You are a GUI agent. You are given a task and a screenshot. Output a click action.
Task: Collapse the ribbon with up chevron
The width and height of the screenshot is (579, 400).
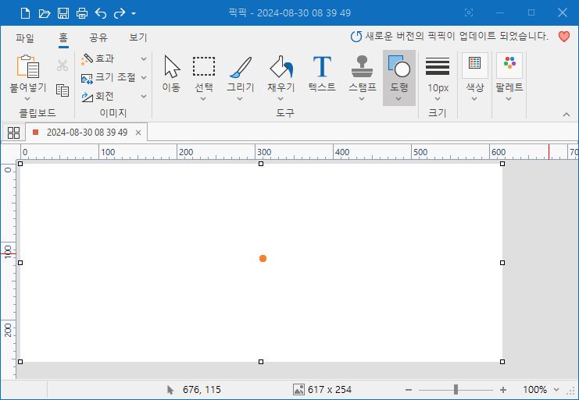(566, 115)
